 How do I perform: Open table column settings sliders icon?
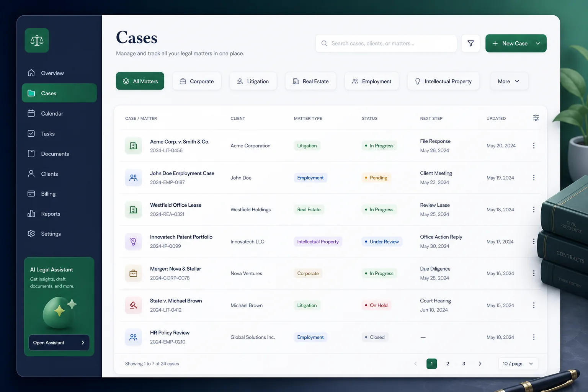point(536,118)
